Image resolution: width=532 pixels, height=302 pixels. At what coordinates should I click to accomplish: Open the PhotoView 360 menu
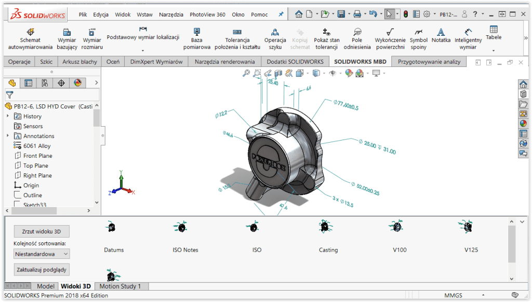click(207, 15)
